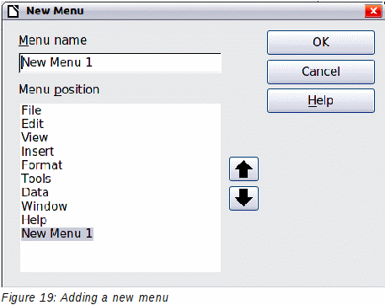Focus the Menu name text field
Screen dimensions: 385x305
point(120,63)
